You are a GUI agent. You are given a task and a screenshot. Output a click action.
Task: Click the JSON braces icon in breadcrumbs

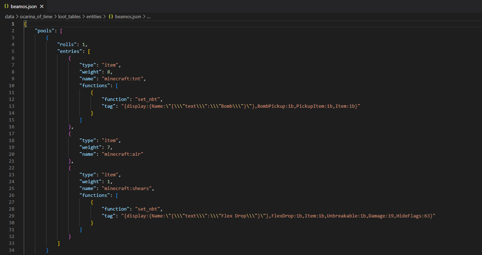[111, 17]
